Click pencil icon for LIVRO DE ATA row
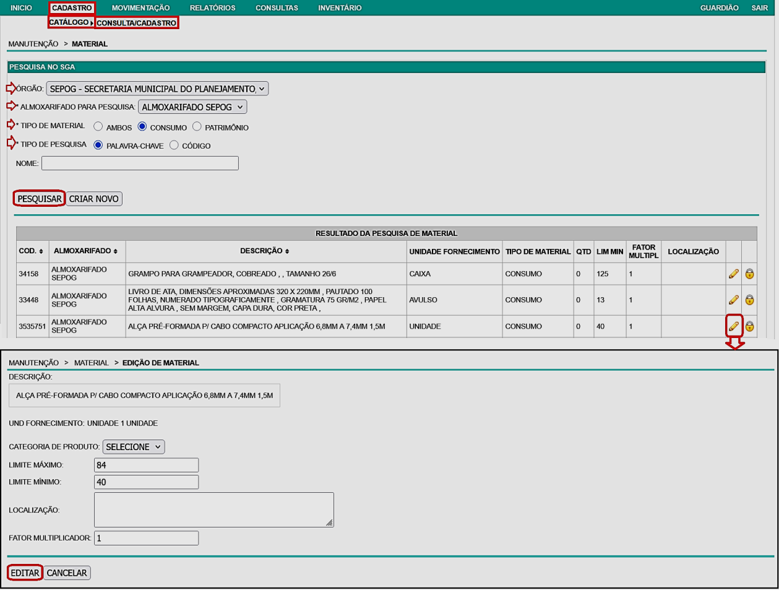779x590 pixels. pyautogui.click(x=734, y=300)
